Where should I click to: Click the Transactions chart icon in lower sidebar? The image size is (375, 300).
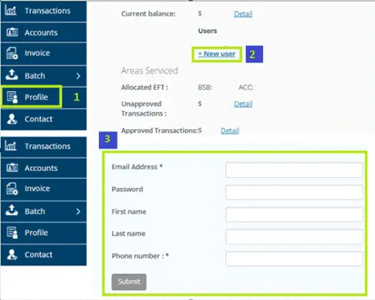11,146
